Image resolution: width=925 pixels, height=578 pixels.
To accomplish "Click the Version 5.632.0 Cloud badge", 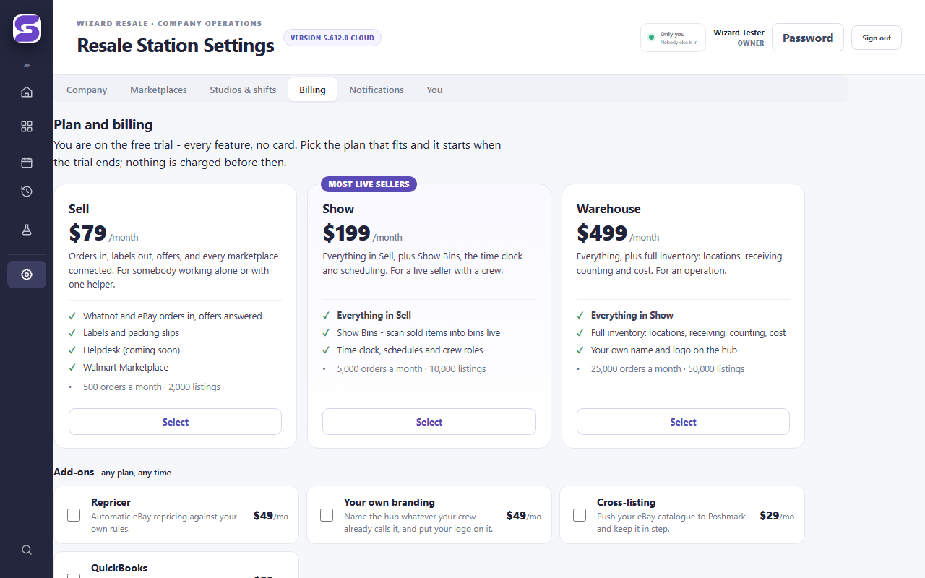I will pos(332,38).
